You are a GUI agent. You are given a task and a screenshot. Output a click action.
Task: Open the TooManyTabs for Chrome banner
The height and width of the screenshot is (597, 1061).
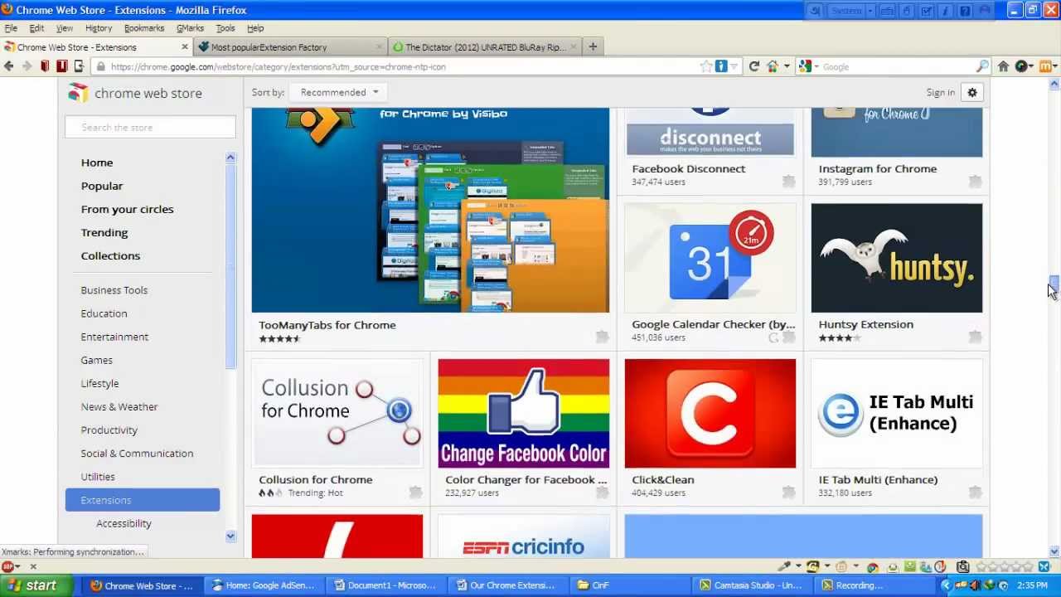tap(430, 210)
